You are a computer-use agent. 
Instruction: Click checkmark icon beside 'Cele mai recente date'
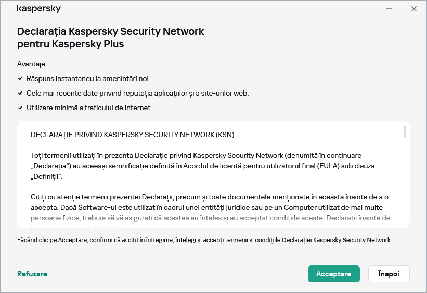pyautogui.click(x=20, y=94)
